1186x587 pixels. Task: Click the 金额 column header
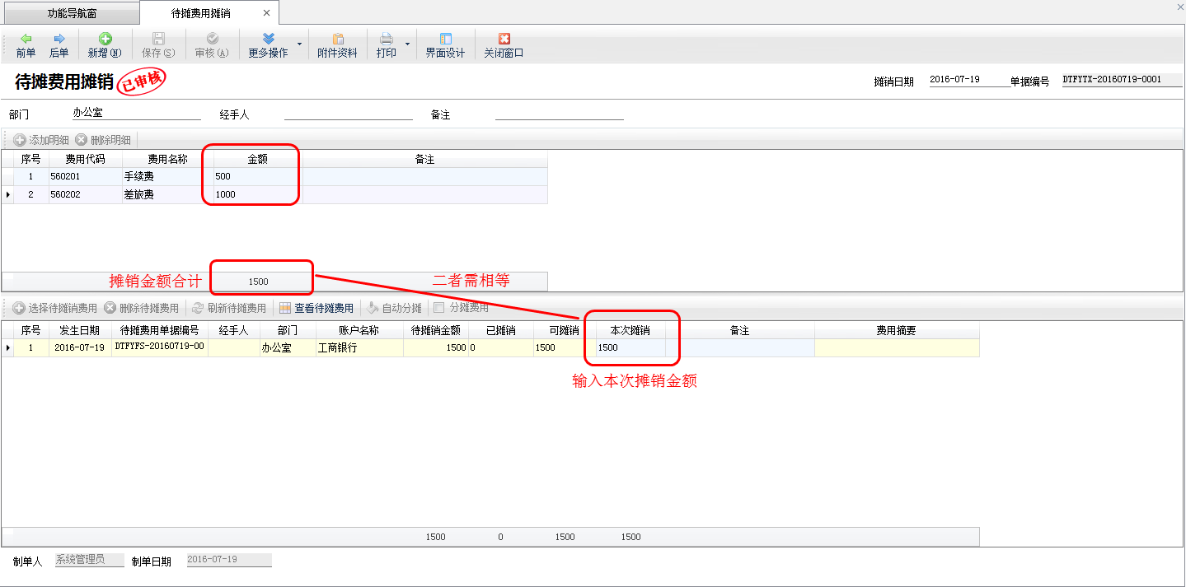(x=257, y=159)
